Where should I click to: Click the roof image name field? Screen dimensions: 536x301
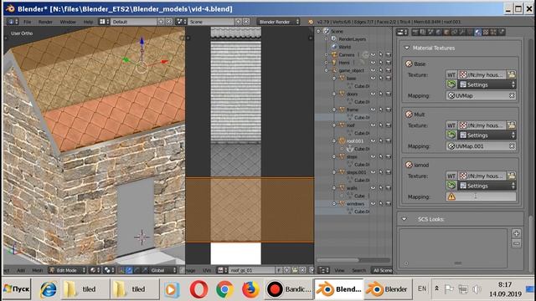[251, 270]
